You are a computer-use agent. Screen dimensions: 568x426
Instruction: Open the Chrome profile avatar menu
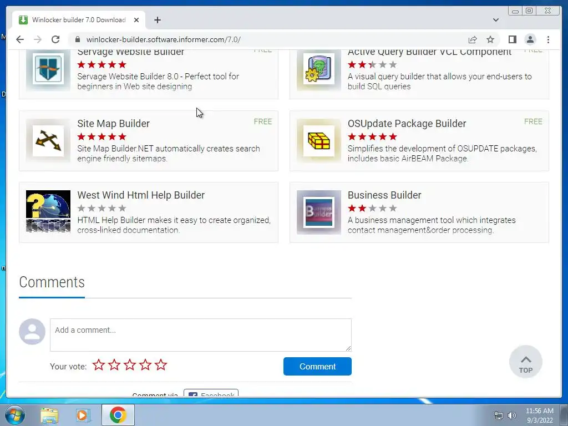[530, 39]
